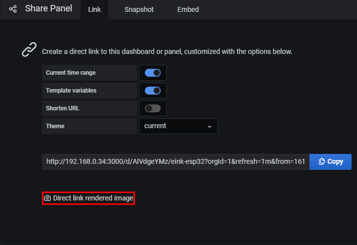Click the Theme dropdown chevron arrow
The width and height of the screenshot is (357, 245).
210,126
